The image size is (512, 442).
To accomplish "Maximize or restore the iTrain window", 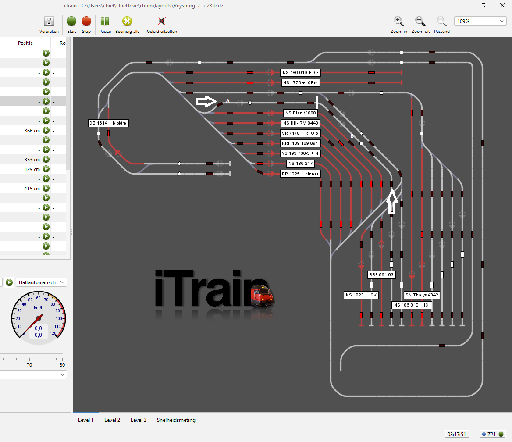I will pyautogui.click(x=483, y=5).
